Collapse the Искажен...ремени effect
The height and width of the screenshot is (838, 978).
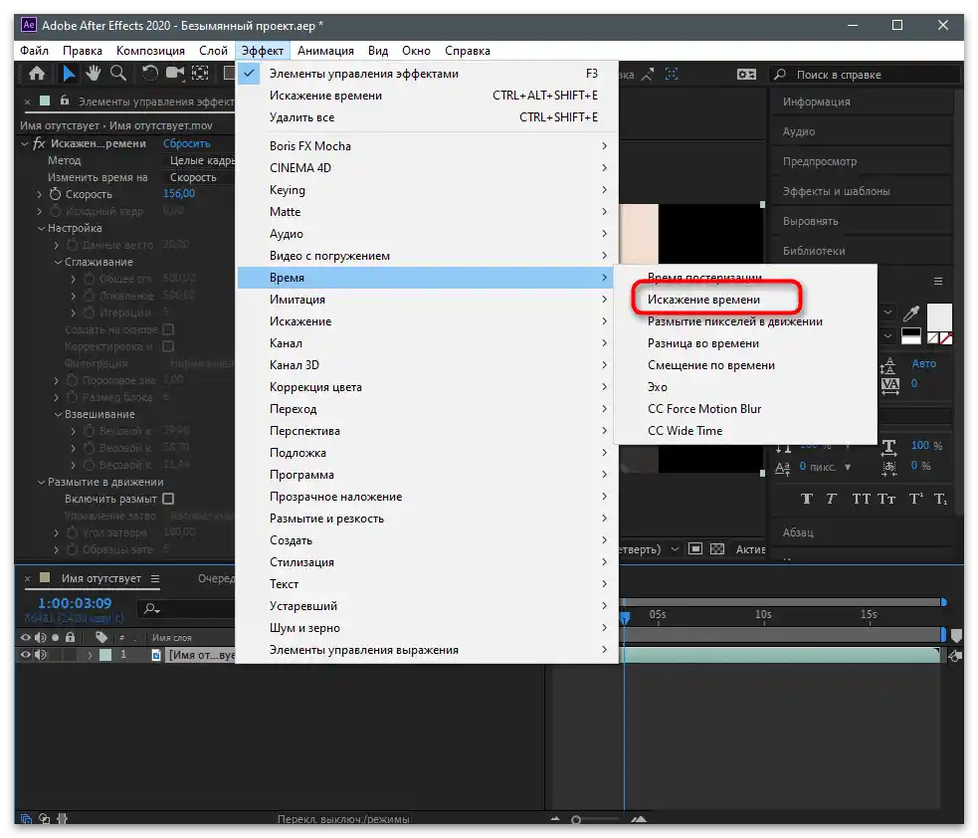(24, 143)
